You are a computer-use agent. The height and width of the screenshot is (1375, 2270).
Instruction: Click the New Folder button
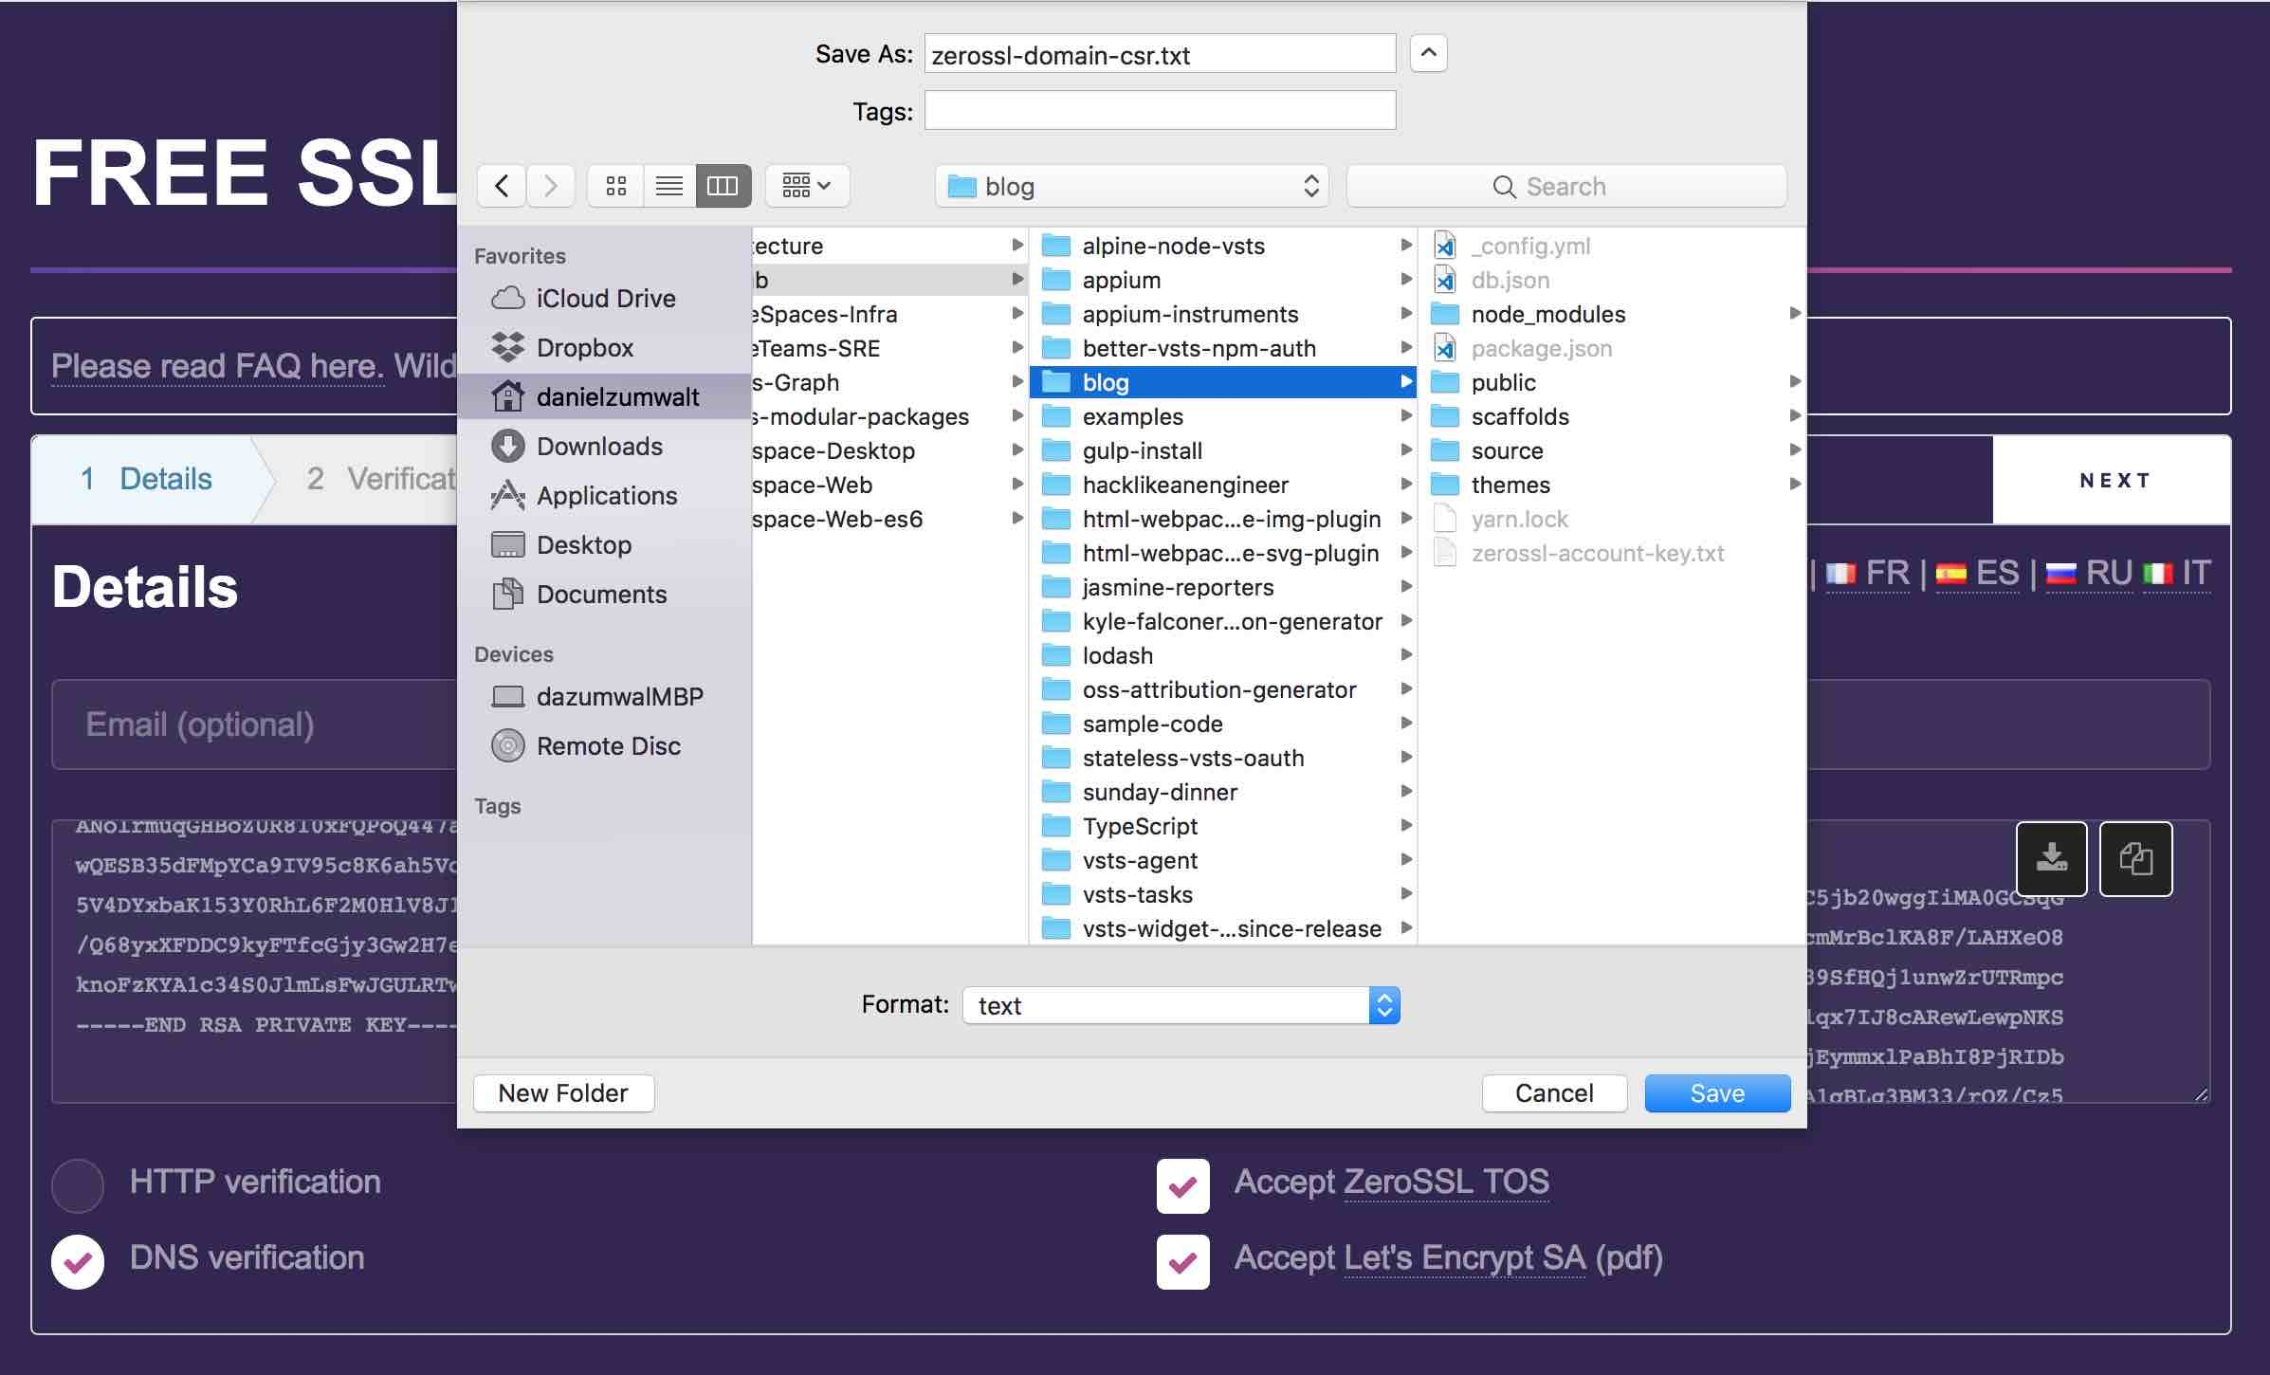click(x=563, y=1093)
